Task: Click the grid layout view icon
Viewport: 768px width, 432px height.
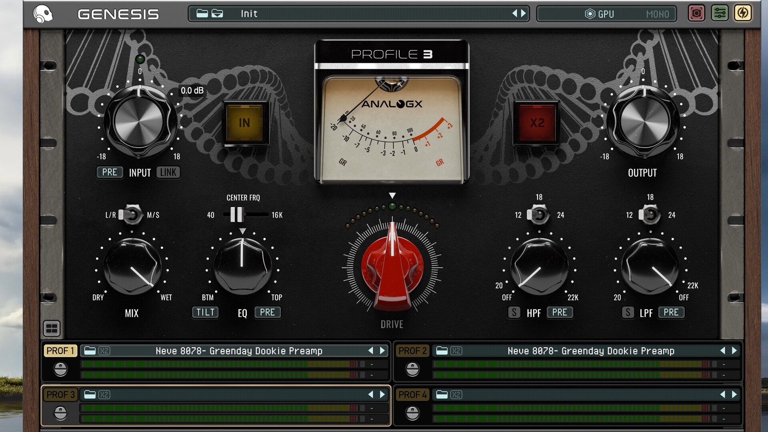Action: pos(52,328)
